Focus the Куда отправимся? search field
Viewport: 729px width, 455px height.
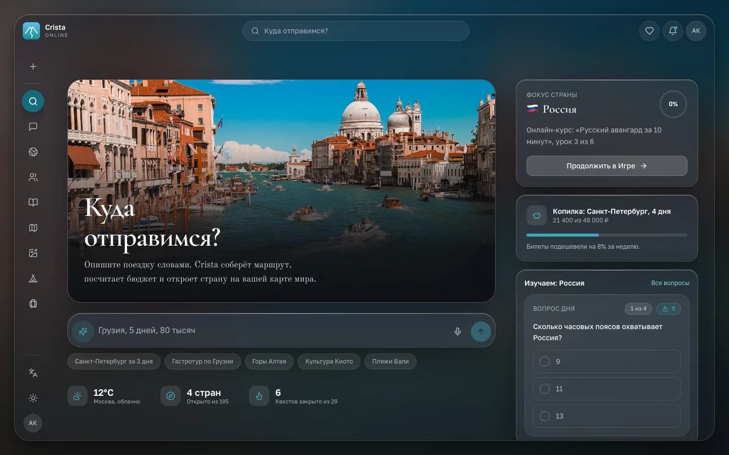click(355, 31)
